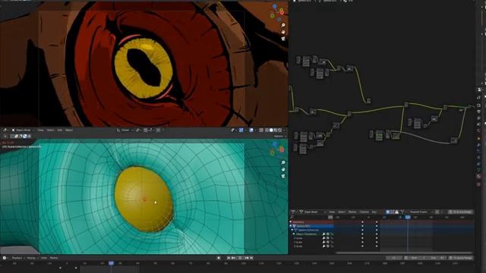Click the blue playhead on the bottom timeline
486x273 pixels.
point(111,263)
